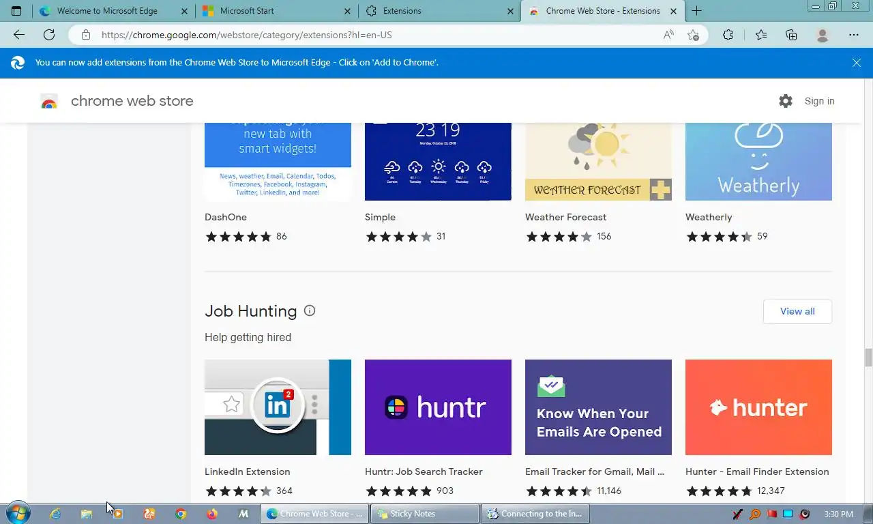Launch Internet Explorer from taskbar
The height and width of the screenshot is (524, 873).
(x=55, y=514)
